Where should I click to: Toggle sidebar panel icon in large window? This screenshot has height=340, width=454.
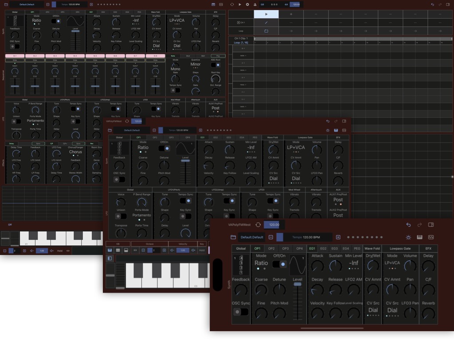[x=448, y=4]
